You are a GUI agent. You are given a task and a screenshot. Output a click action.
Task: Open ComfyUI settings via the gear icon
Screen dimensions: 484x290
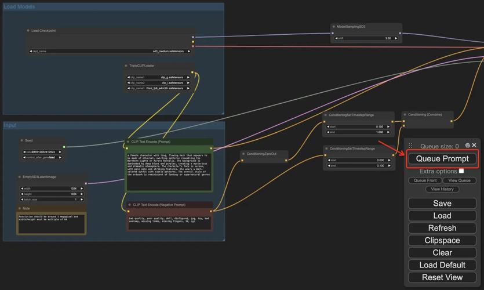pyautogui.click(x=468, y=145)
